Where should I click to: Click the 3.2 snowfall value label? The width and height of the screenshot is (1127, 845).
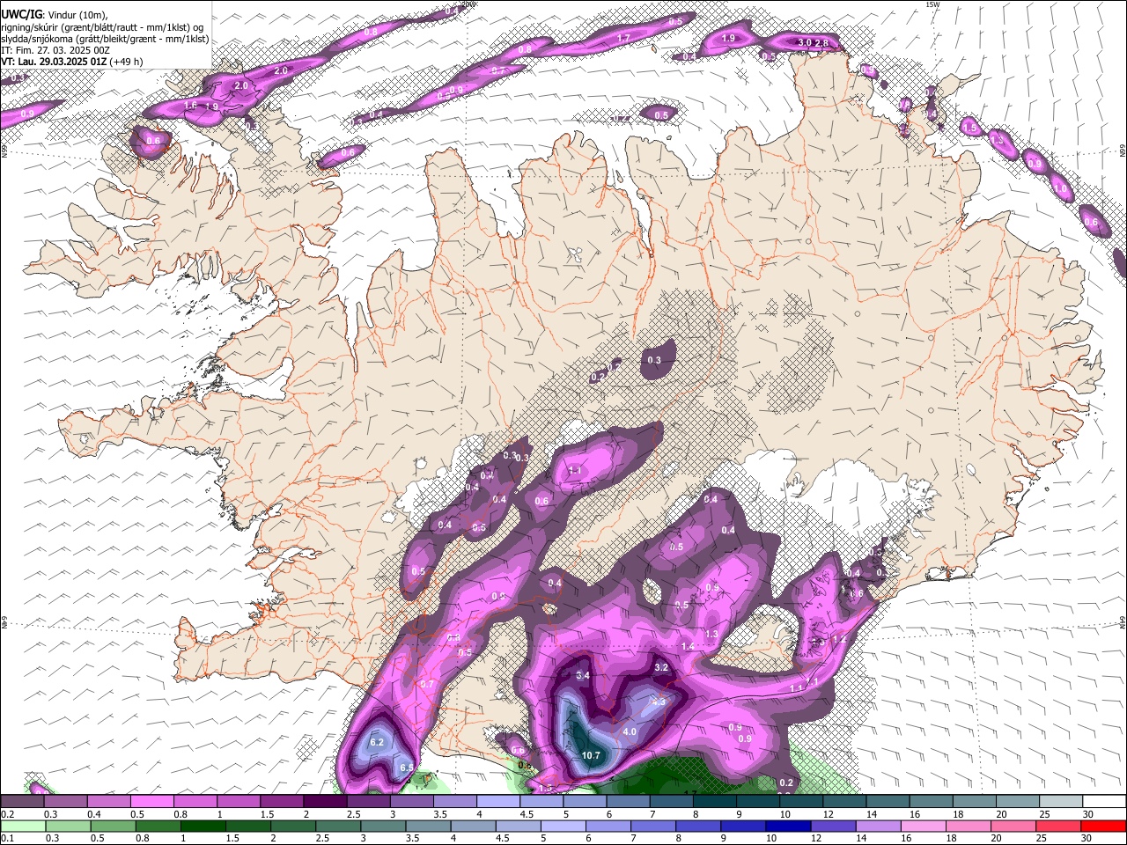pos(662,667)
